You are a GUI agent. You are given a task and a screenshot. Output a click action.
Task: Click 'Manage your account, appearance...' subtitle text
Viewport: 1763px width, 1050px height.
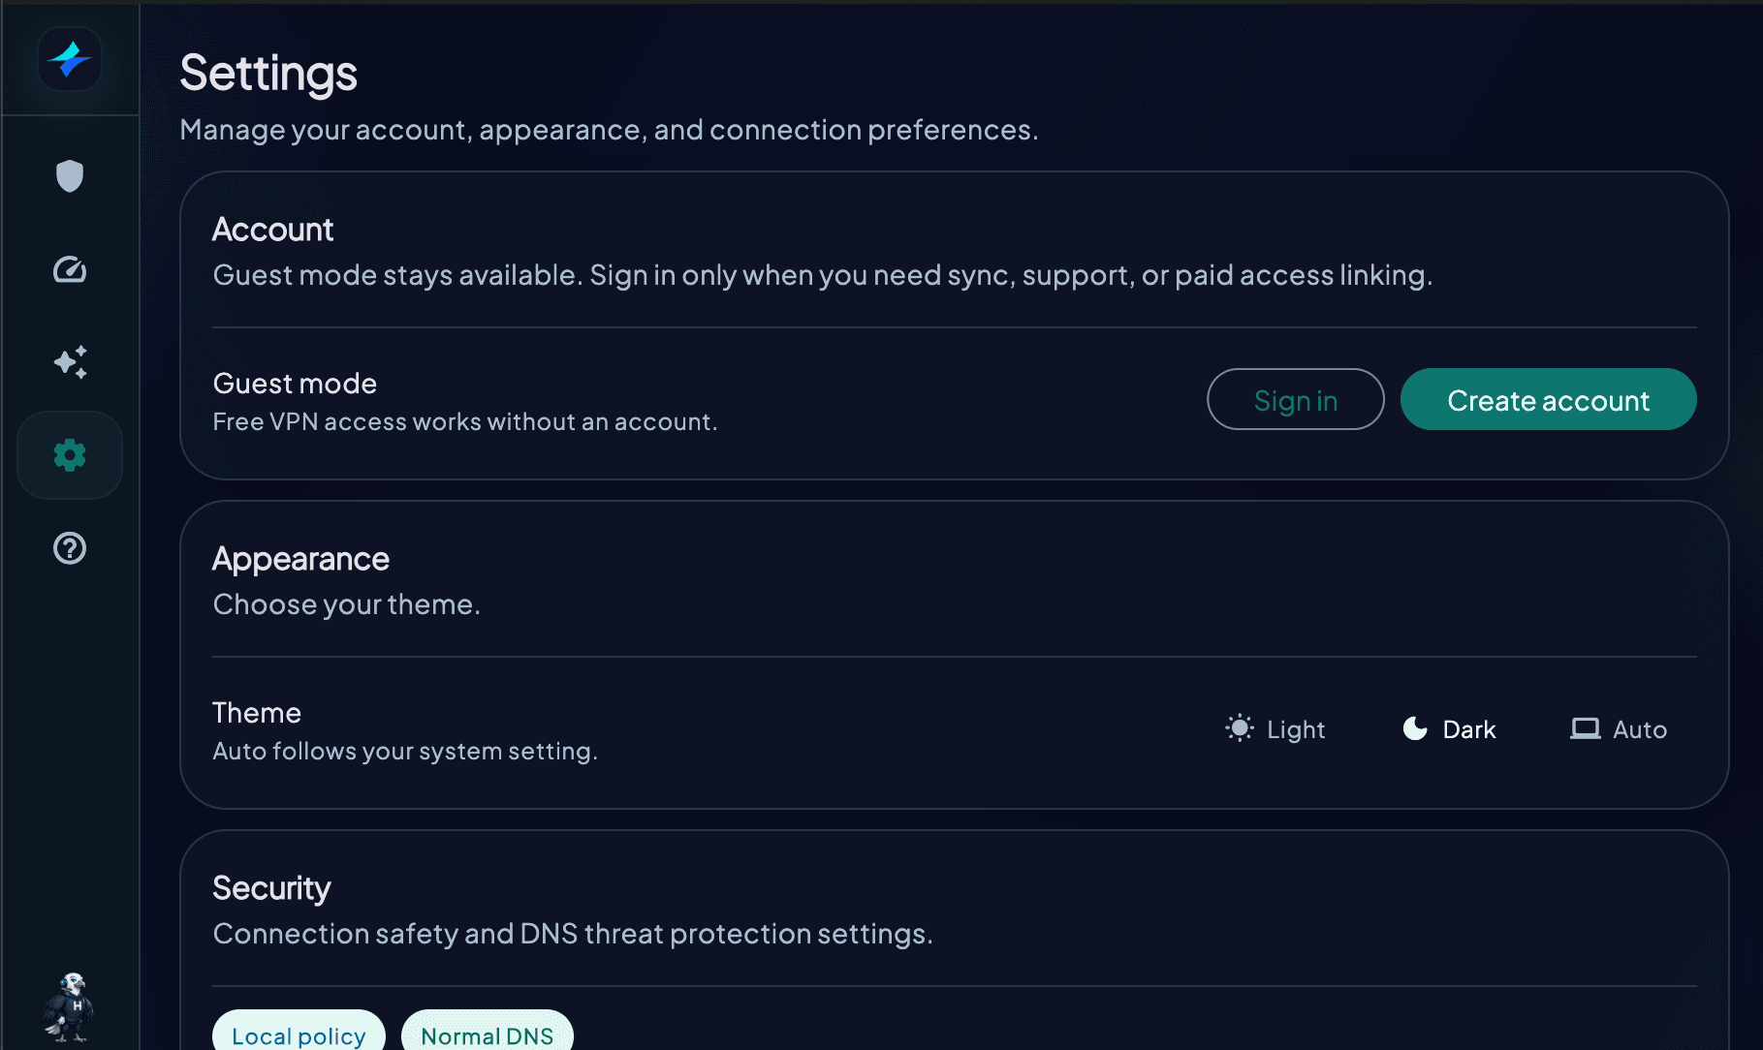(609, 130)
